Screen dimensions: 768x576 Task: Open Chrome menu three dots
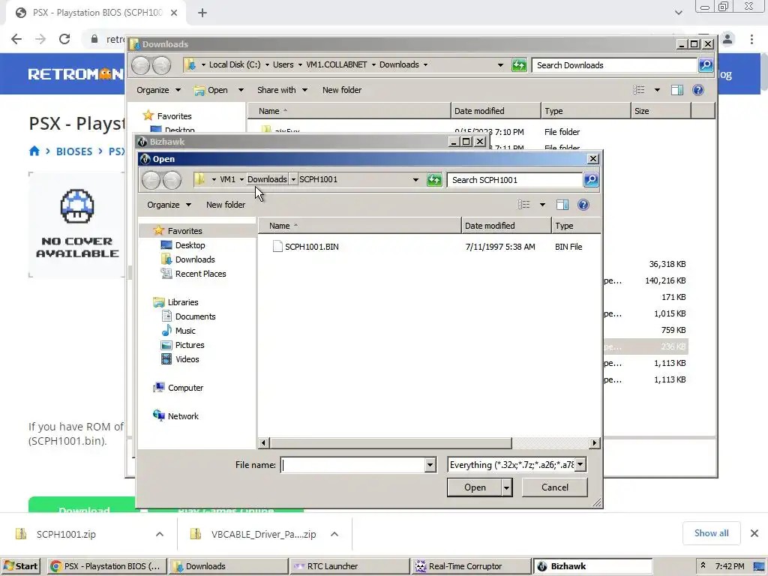[751, 39]
